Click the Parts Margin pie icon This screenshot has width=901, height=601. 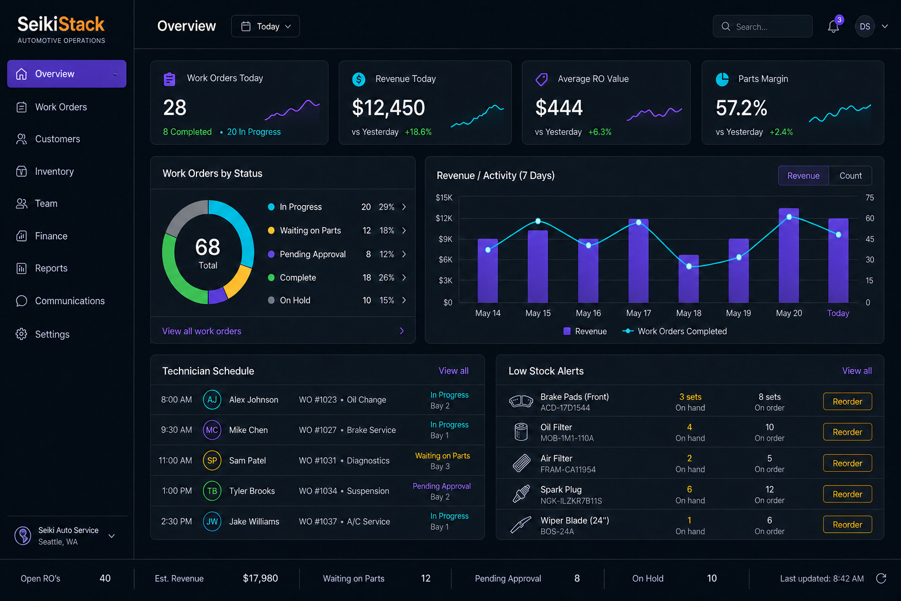click(723, 79)
